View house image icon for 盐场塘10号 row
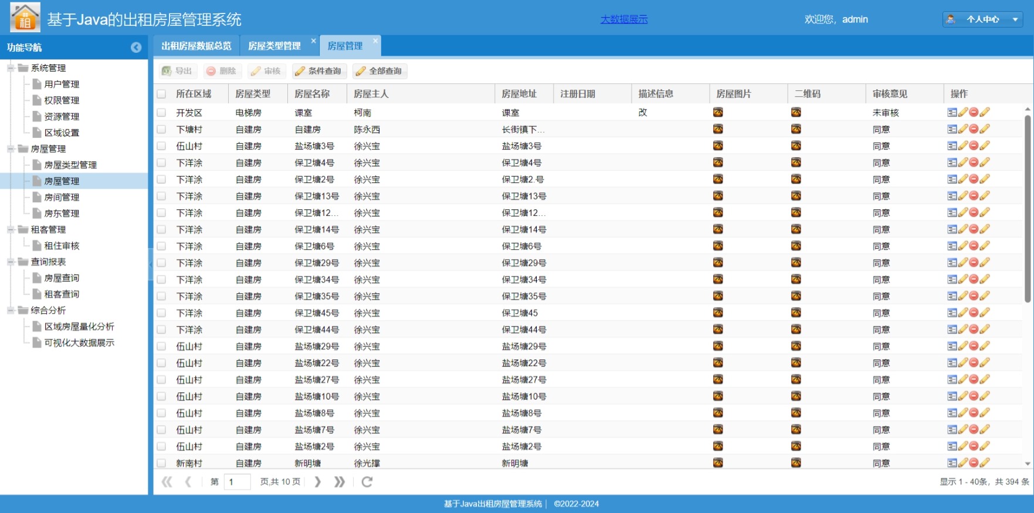 (718, 396)
